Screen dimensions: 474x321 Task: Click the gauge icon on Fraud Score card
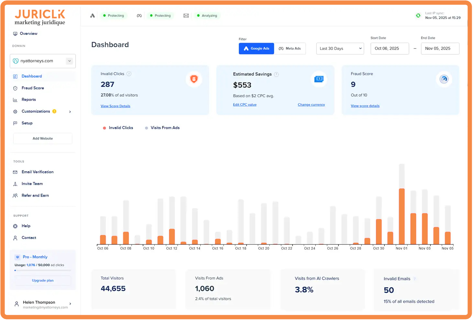click(444, 79)
